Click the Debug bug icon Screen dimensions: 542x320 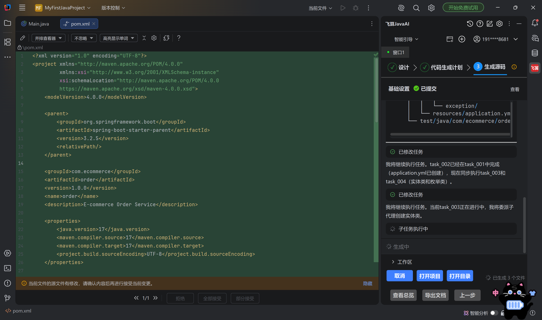pos(356,8)
